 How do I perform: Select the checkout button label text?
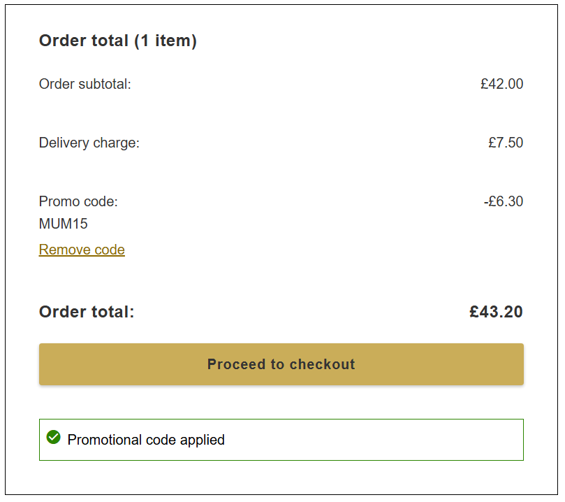click(x=281, y=364)
